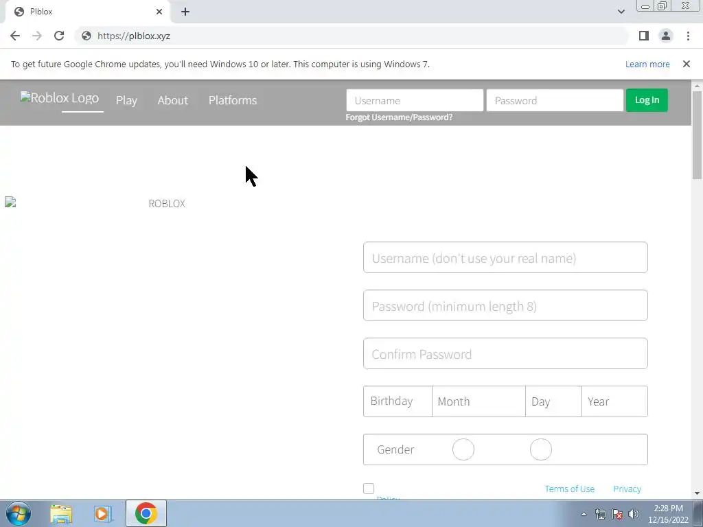Focus Password (minimum length 8) field
Image resolution: width=703 pixels, height=527 pixels.
[x=505, y=305]
